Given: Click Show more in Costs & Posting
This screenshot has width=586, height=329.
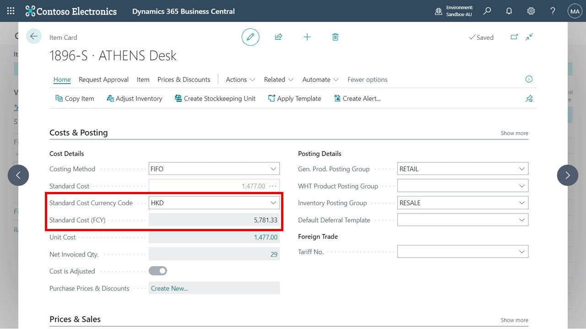Looking at the screenshot, I should (514, 133).
